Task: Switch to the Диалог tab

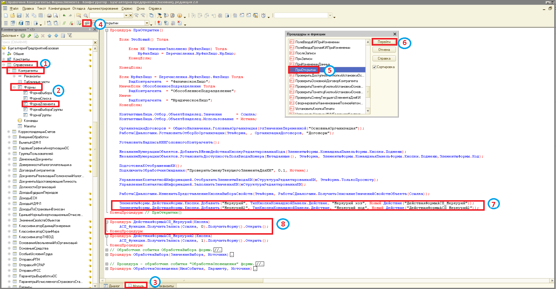Action: click(x=112, y=286)
